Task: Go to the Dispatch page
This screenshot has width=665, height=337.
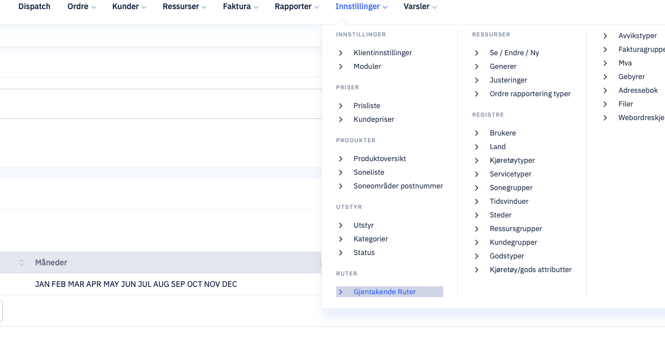Action: 34,7
